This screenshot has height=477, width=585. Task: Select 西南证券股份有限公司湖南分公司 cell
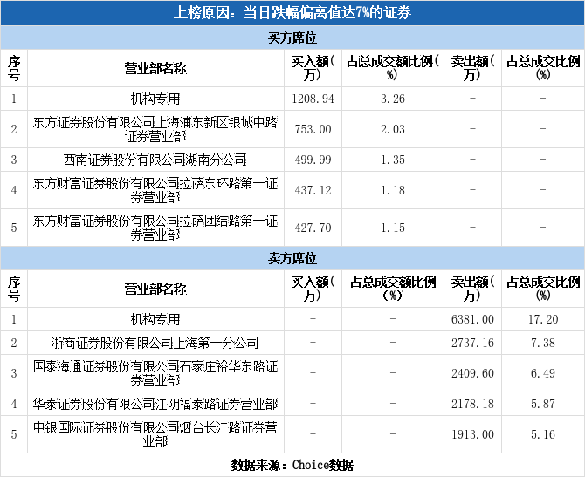tap(155, 160)
